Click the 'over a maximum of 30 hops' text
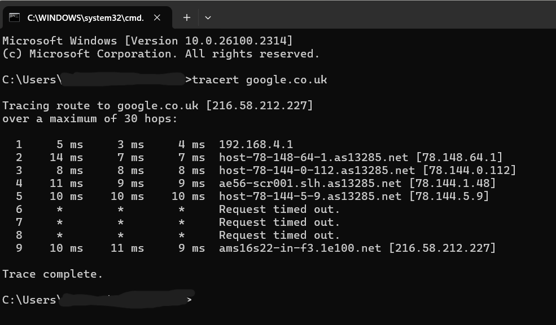The height and width of the screenshot is (325, 556). 90,118
